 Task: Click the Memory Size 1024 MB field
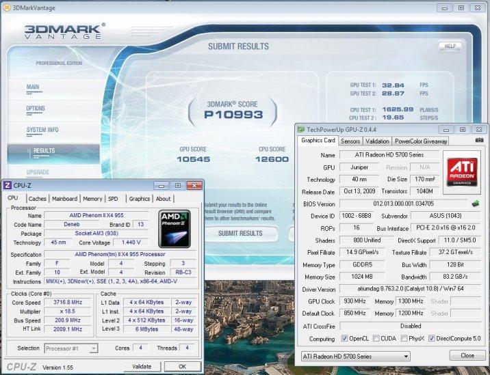(x=362, y=277)
